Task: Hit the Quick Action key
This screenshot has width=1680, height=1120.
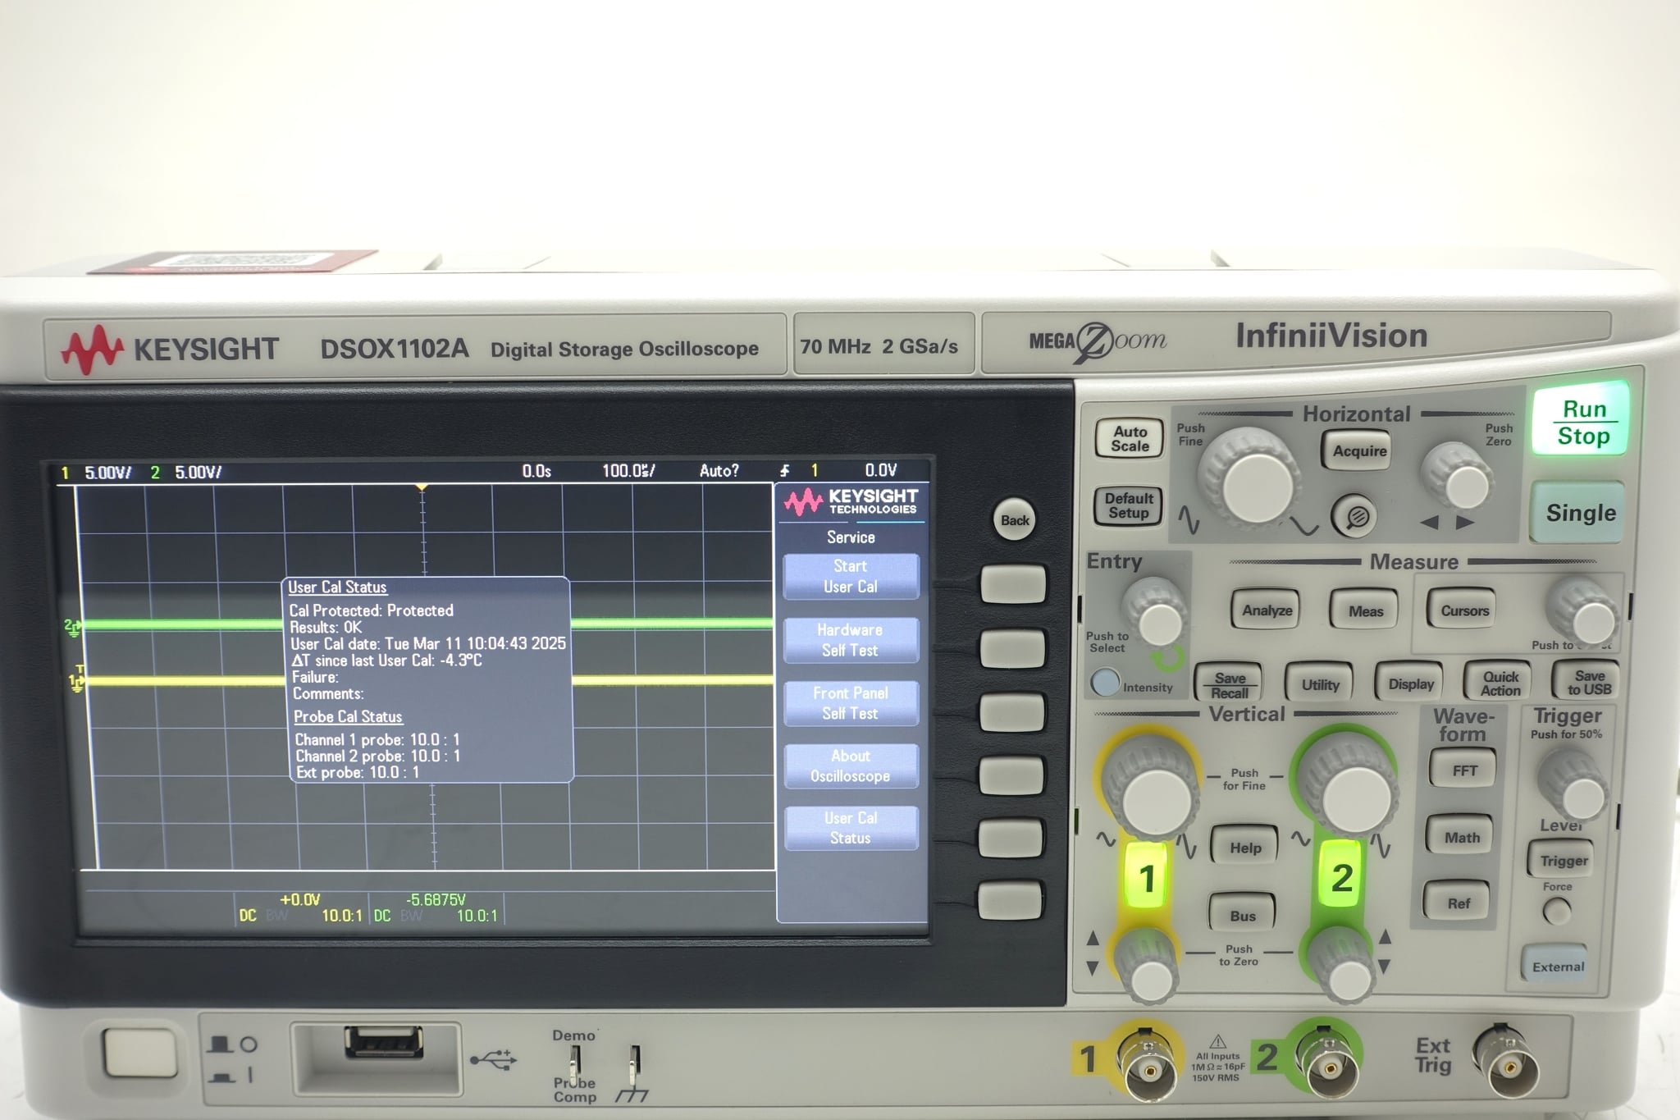Action: click(x=1500, y=683)
